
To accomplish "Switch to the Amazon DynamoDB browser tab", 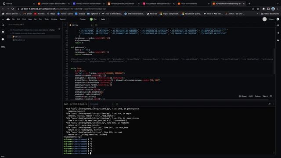I will (x=89, y=4).
